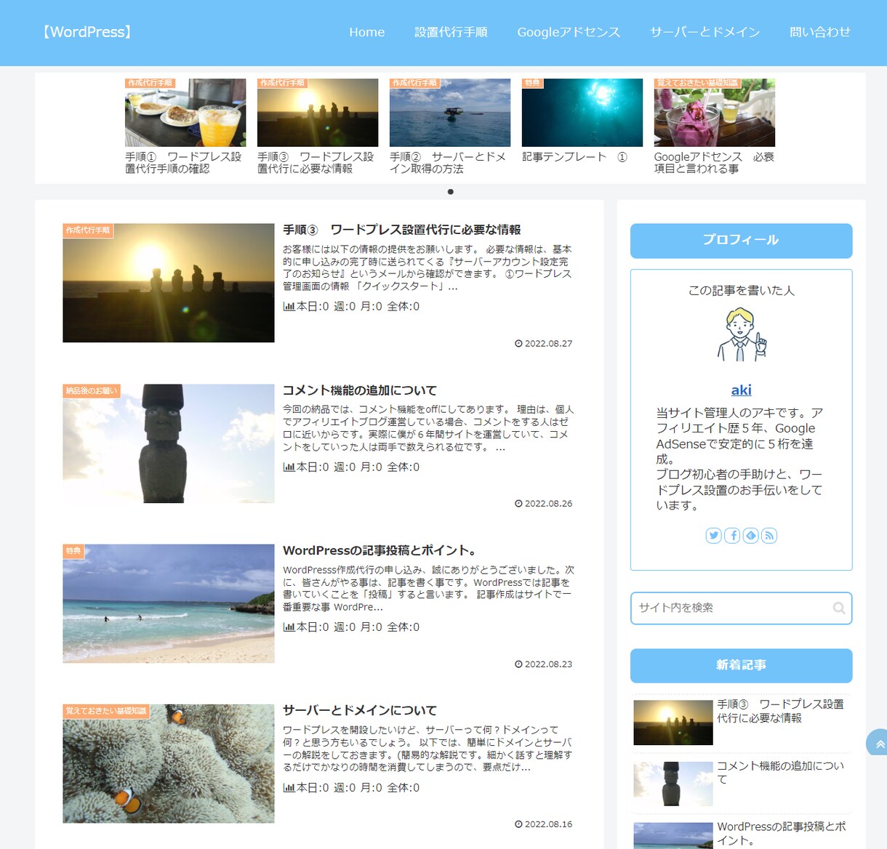Click inside the サイト内を検索 search field

point(741,608)
